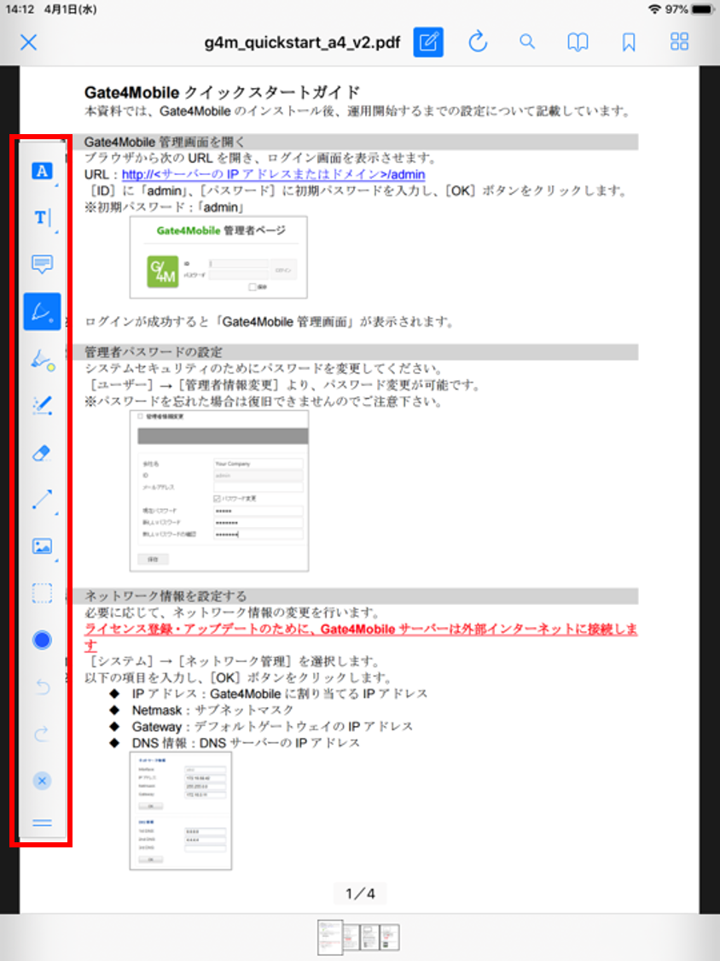Tap the circular arrow reload icon
This screenshot has height=961, width=720.
click(x=478, y=43)
